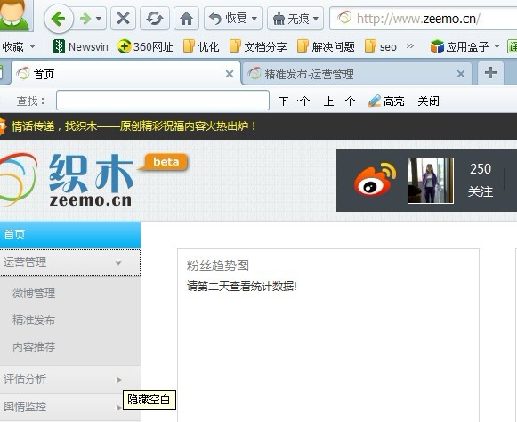Open a new tab with plus button
The height and width of the screenshot is (422, 517).
point(490,73)
